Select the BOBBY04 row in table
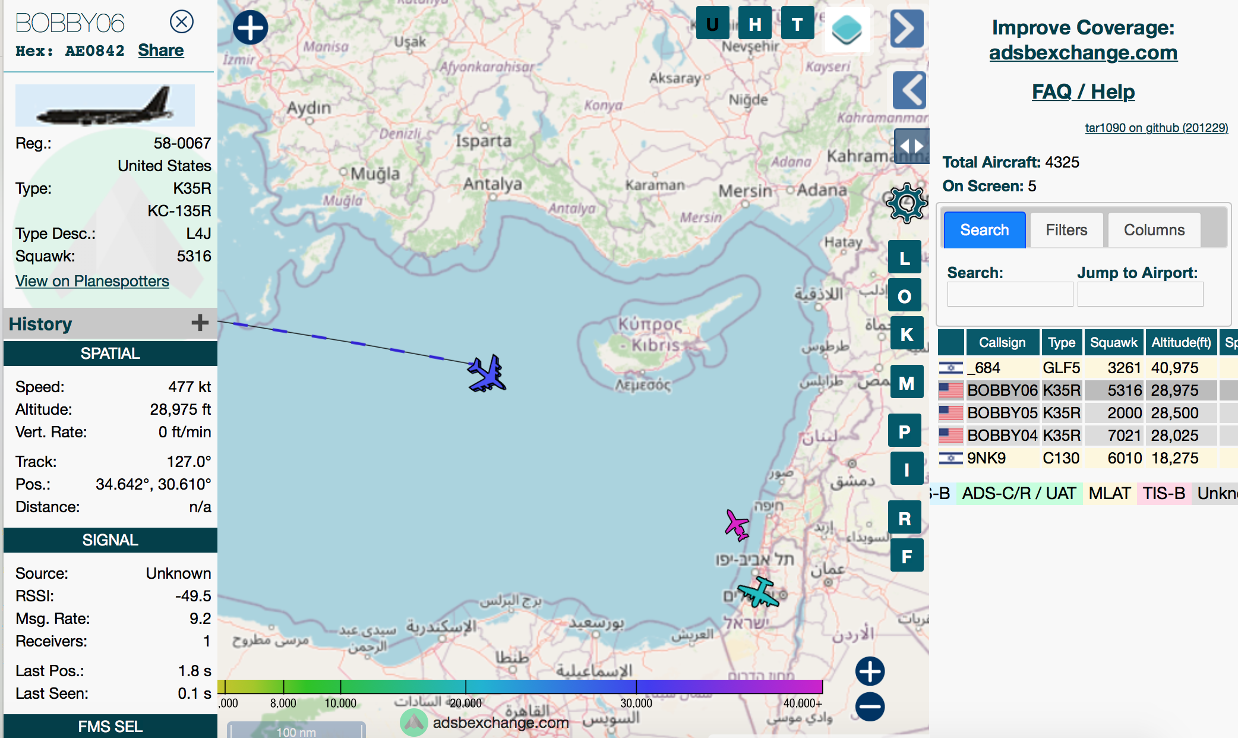 pyautogui.click(x=1087, y=436)
